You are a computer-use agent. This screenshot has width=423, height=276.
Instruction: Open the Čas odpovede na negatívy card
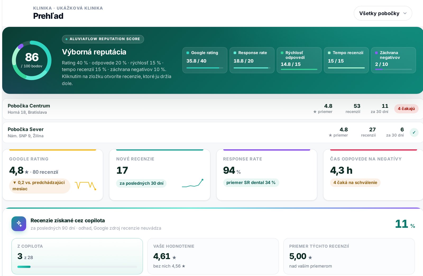(x=373, y=175)
